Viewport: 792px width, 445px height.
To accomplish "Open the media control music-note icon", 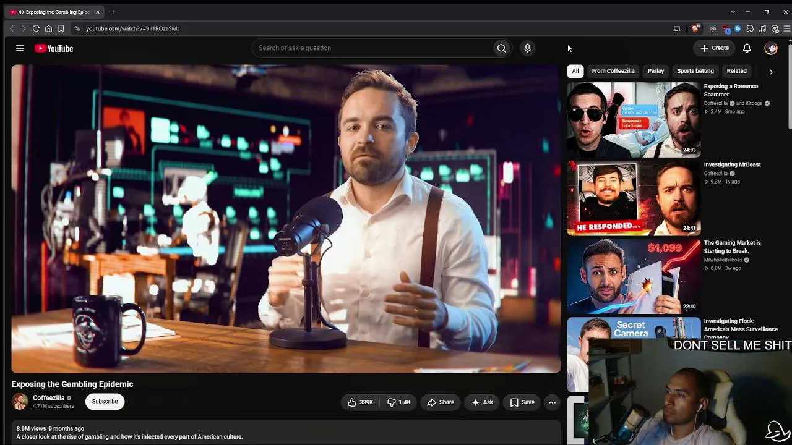I will (x=762, y=28).
